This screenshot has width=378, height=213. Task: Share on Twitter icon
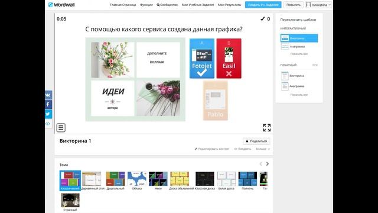tap(48, 114)
